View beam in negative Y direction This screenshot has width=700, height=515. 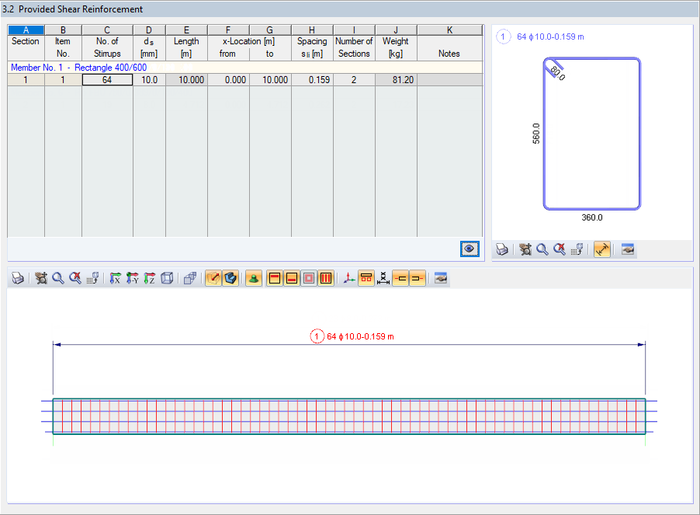point(132,278)
